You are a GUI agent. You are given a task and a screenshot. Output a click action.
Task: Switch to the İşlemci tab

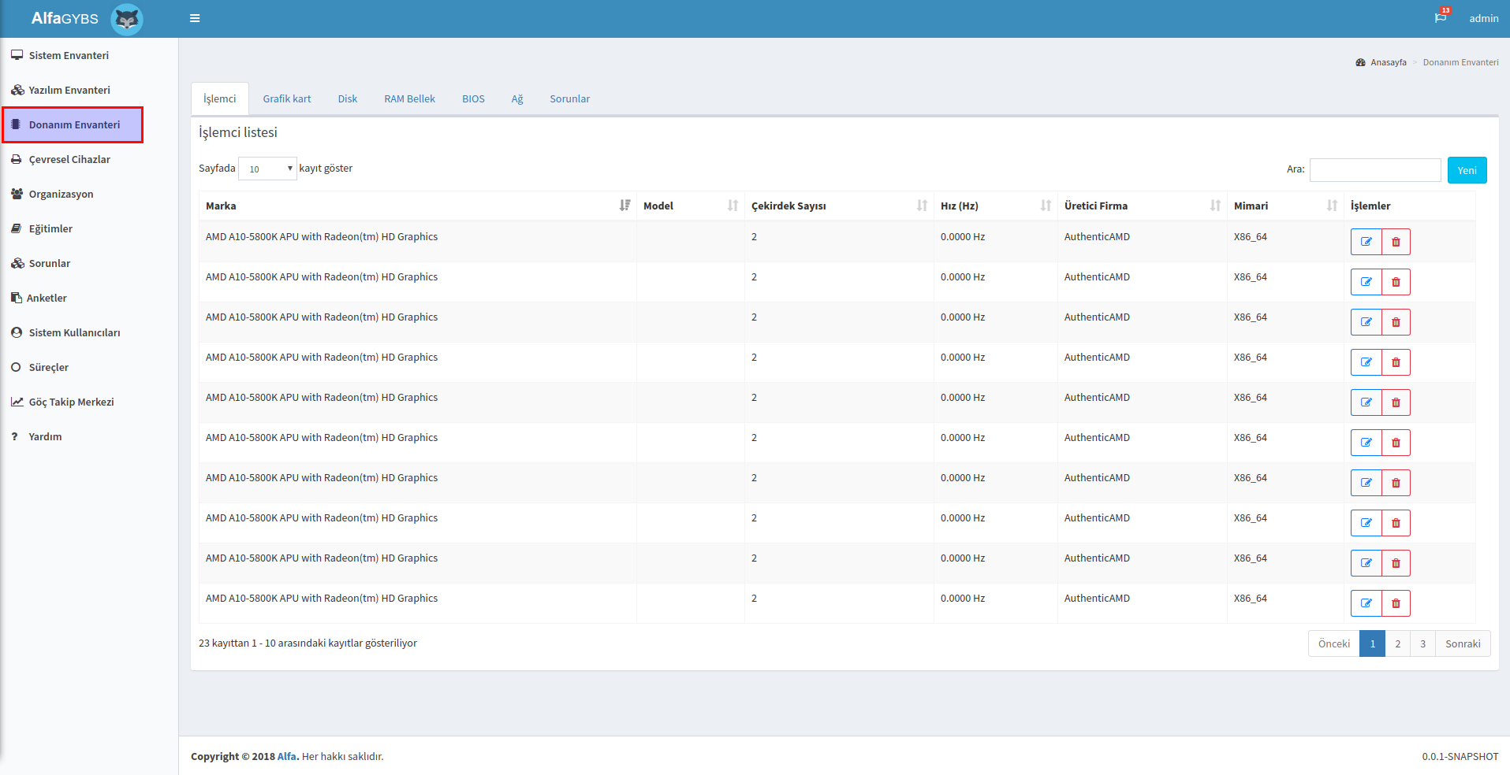tap(219, 98)
